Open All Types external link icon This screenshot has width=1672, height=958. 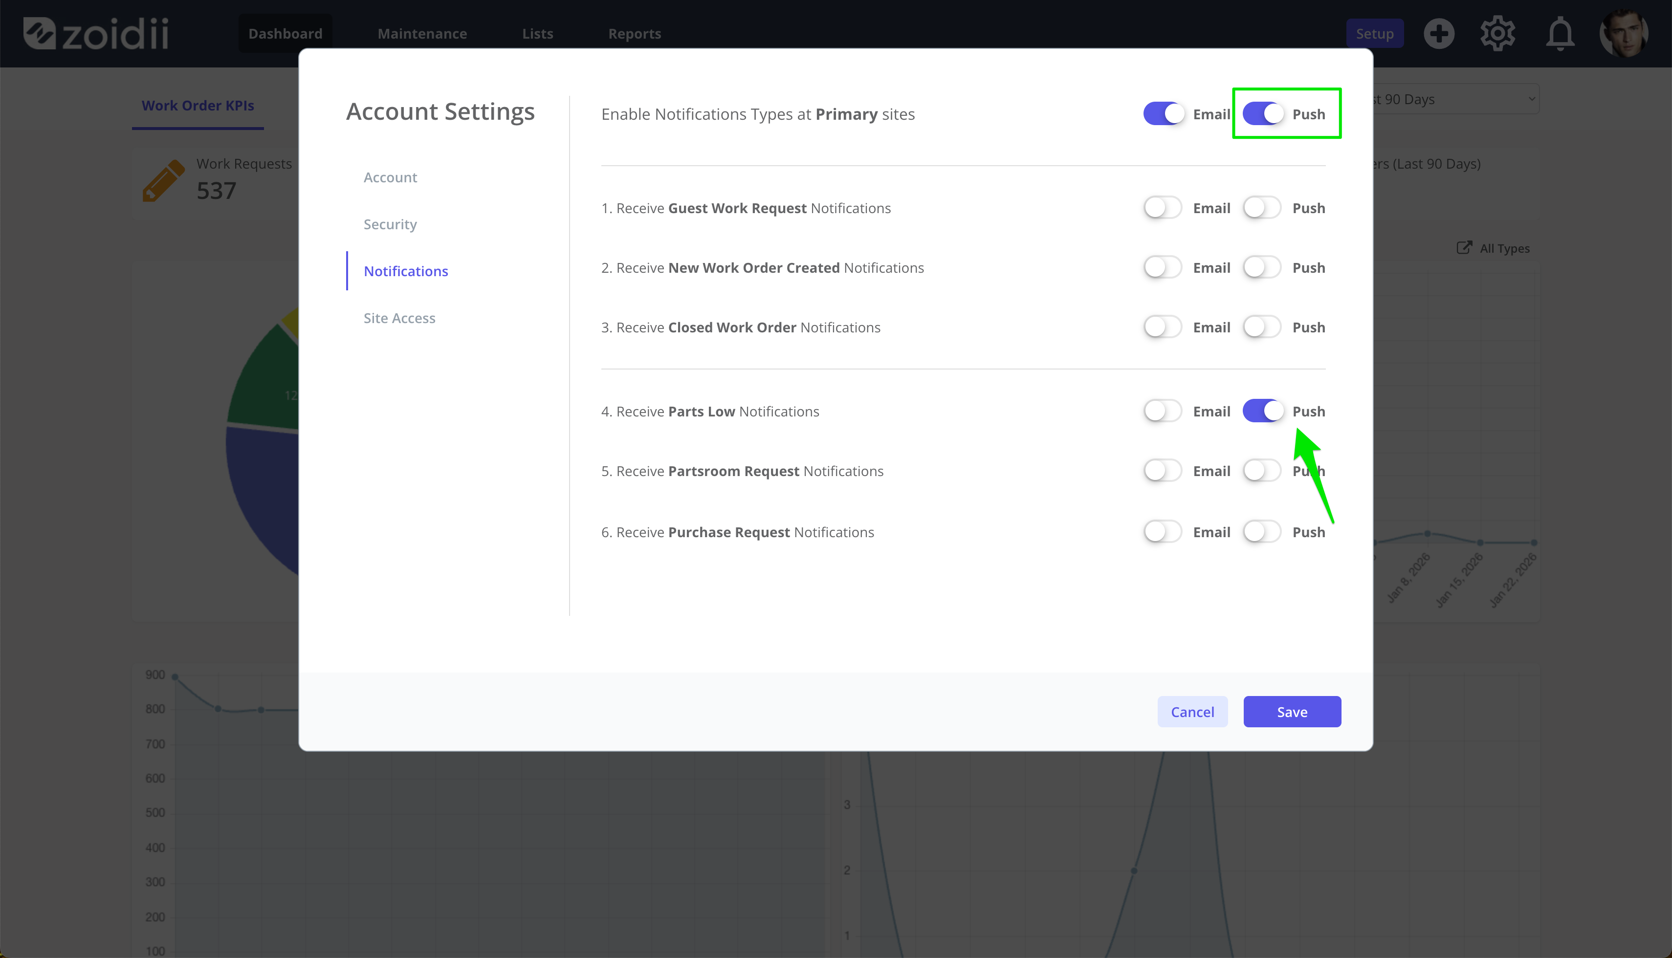tap(1463, 247)
